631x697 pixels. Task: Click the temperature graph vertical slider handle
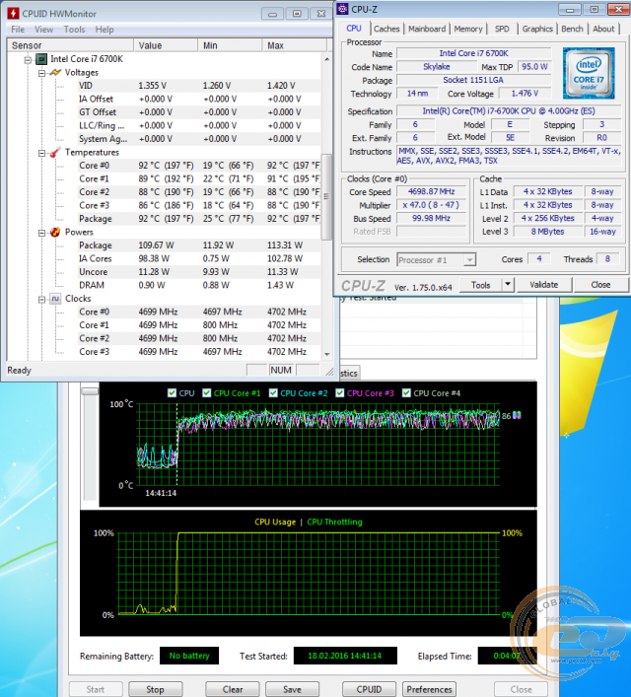(x=90, y=391)
